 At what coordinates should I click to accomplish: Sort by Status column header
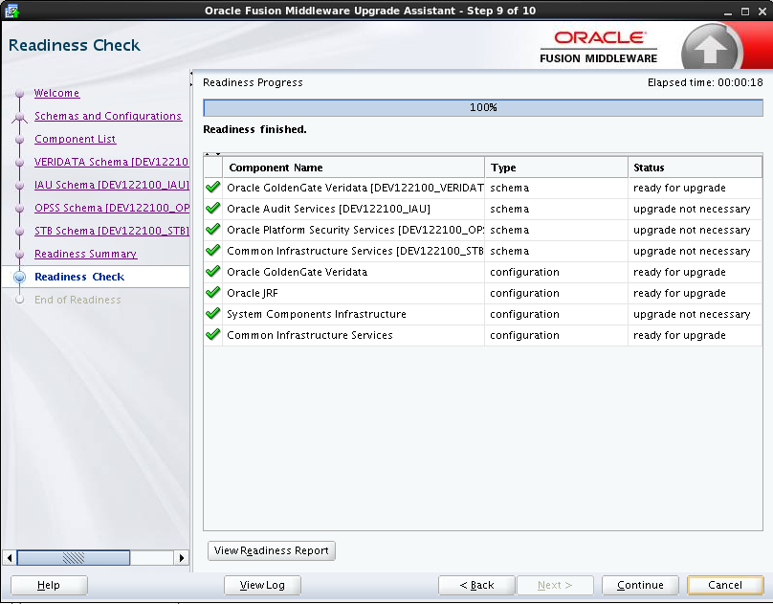(696, 168)
